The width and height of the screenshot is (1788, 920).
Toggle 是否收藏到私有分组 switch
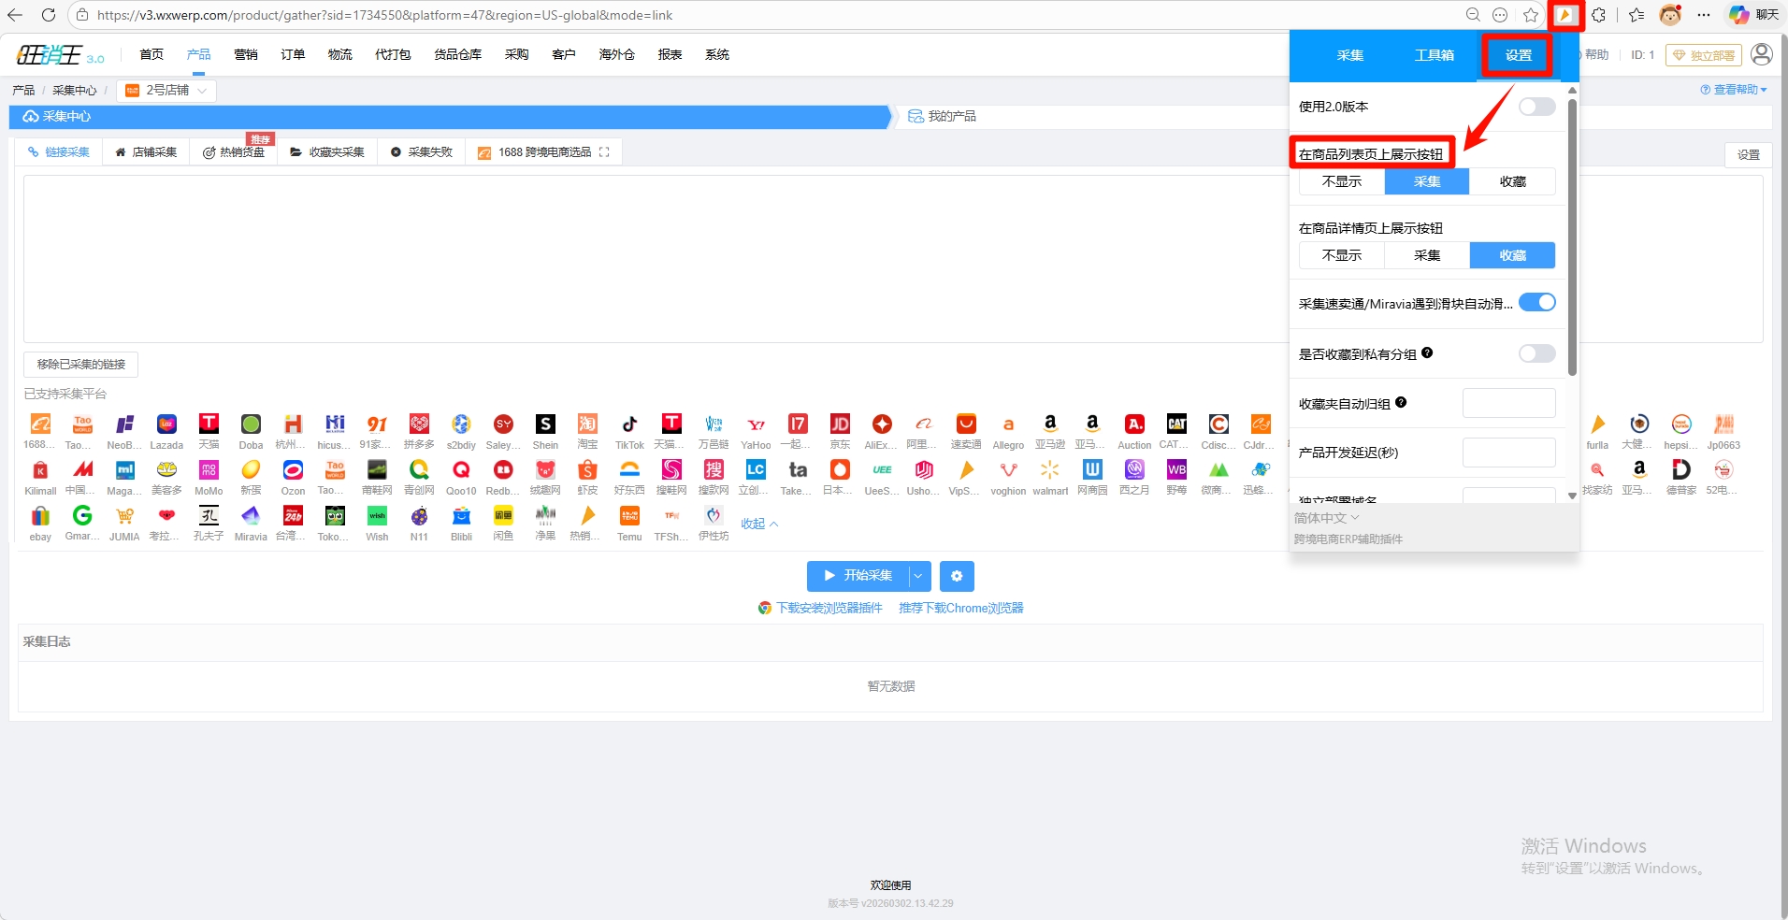click(x=1536, y=353)
